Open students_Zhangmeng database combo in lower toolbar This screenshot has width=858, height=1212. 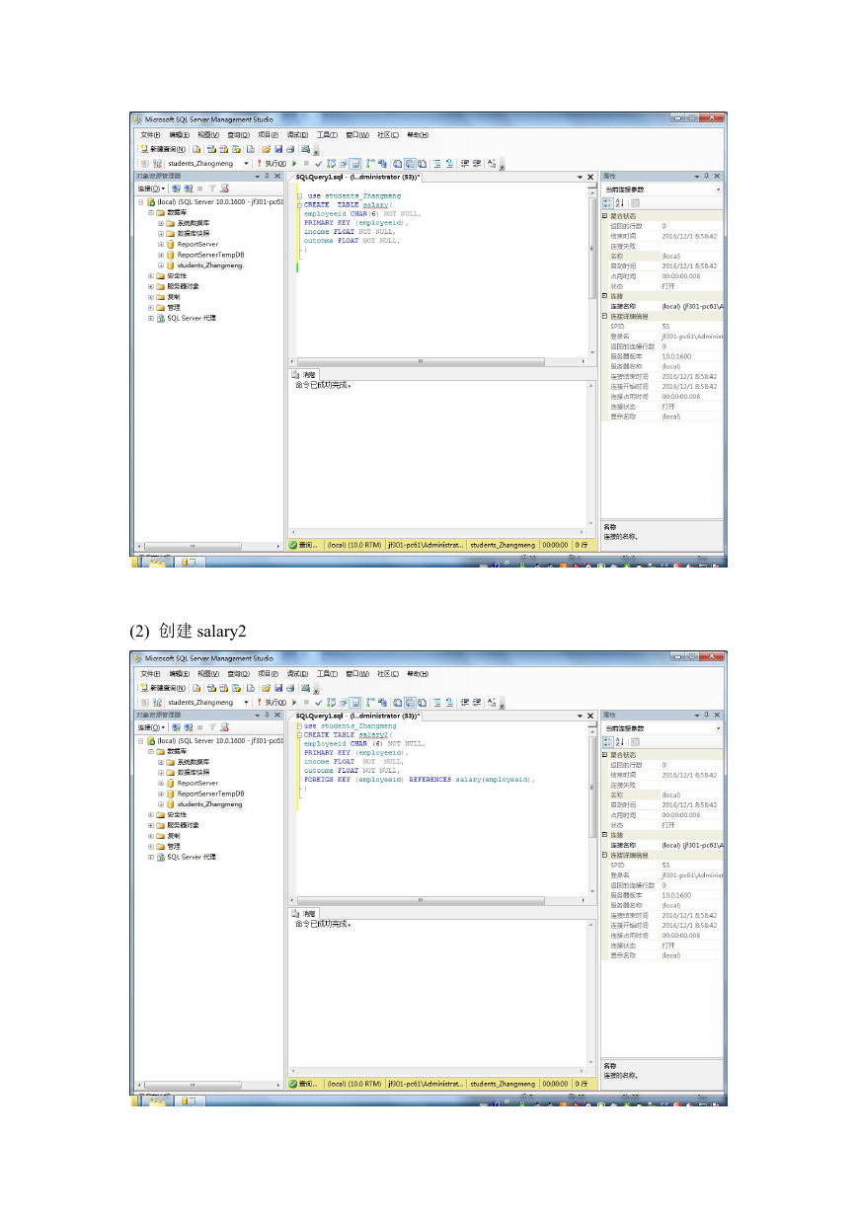[x=208, y=702]
